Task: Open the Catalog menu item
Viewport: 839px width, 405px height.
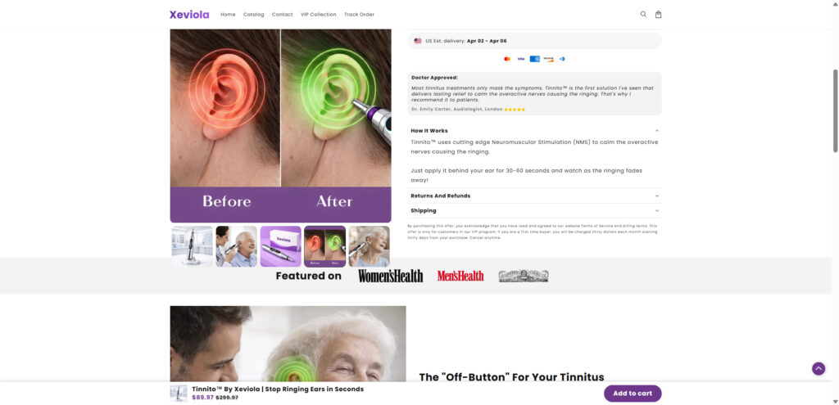Action: pos(254,15)
